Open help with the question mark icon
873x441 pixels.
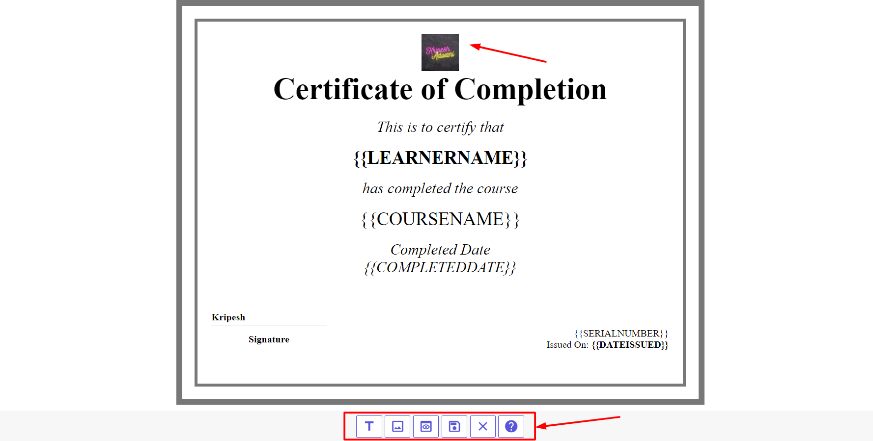point(511,426)
